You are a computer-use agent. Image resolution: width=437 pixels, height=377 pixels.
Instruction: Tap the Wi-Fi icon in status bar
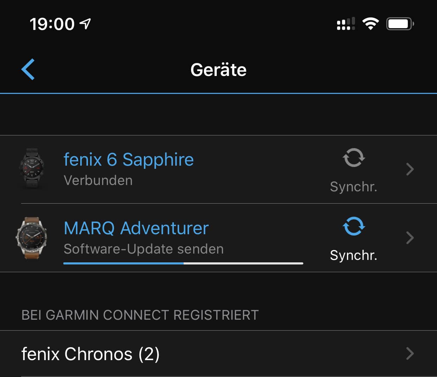(x=370, y=24)
